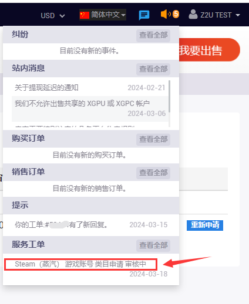Expand the USD currency dropdown
Viewport: 249px width, 304px height.
tap(53, 16)
